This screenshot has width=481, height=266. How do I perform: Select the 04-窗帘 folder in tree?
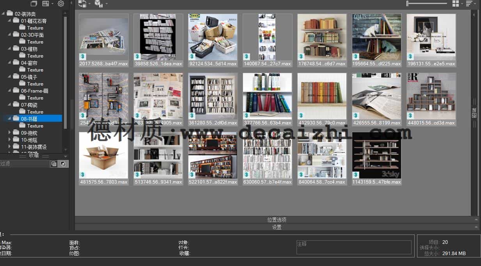pos(29,63)
